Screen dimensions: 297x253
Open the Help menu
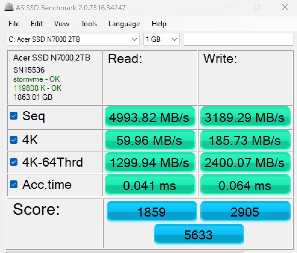159,24
